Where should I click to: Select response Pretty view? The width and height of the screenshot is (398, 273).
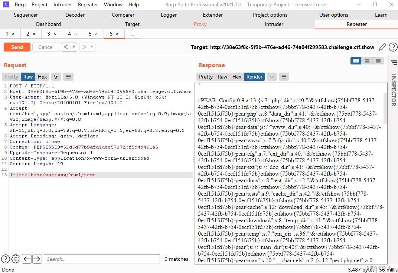pyautogui.click(x=206, y=77)
